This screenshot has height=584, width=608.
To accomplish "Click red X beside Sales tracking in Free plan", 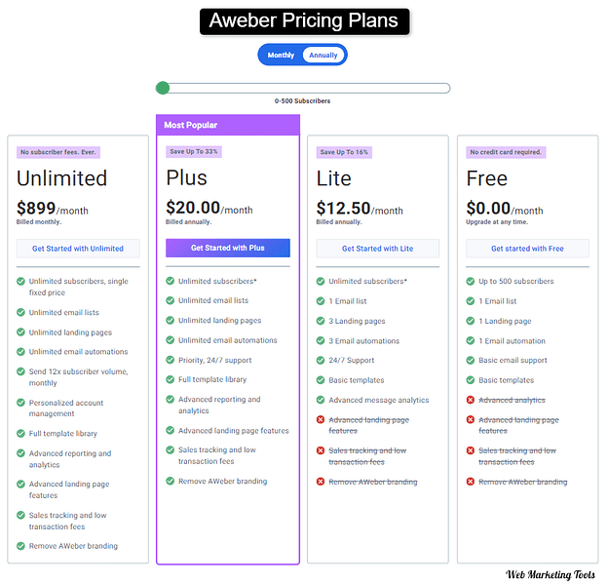I will (471, 450).
